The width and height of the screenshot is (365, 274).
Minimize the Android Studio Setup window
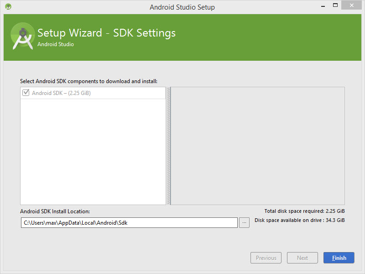pos(323,5)
